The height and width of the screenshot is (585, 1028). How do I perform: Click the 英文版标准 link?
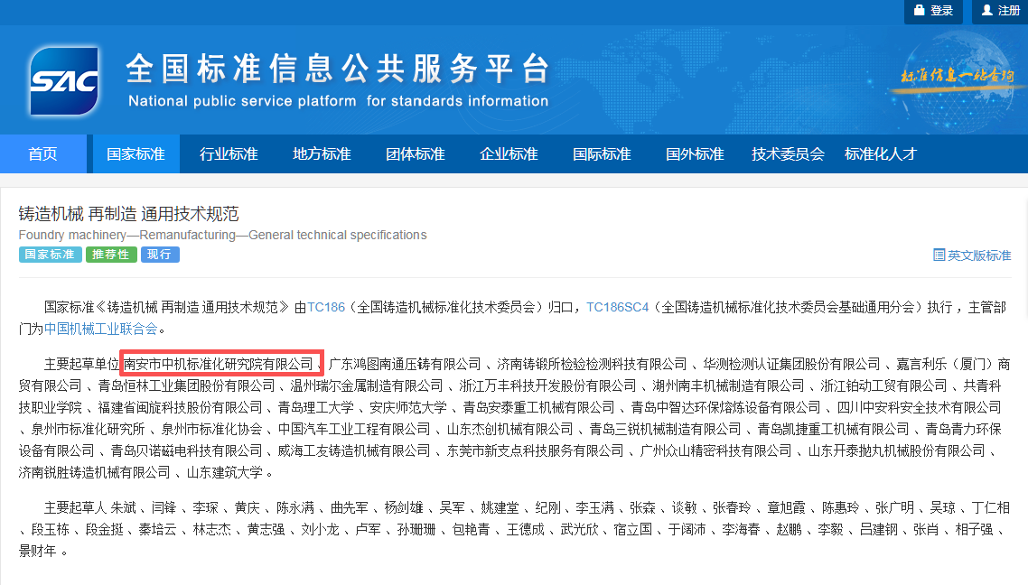(x=978, y=255)
